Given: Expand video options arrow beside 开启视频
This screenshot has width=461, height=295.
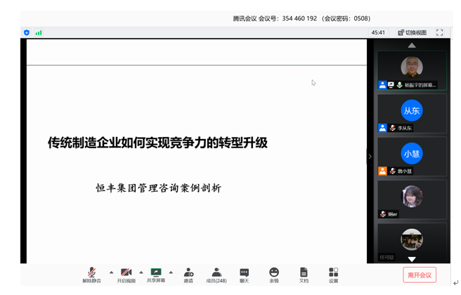Looking at the screenshot, I should (x=141, y=273).
